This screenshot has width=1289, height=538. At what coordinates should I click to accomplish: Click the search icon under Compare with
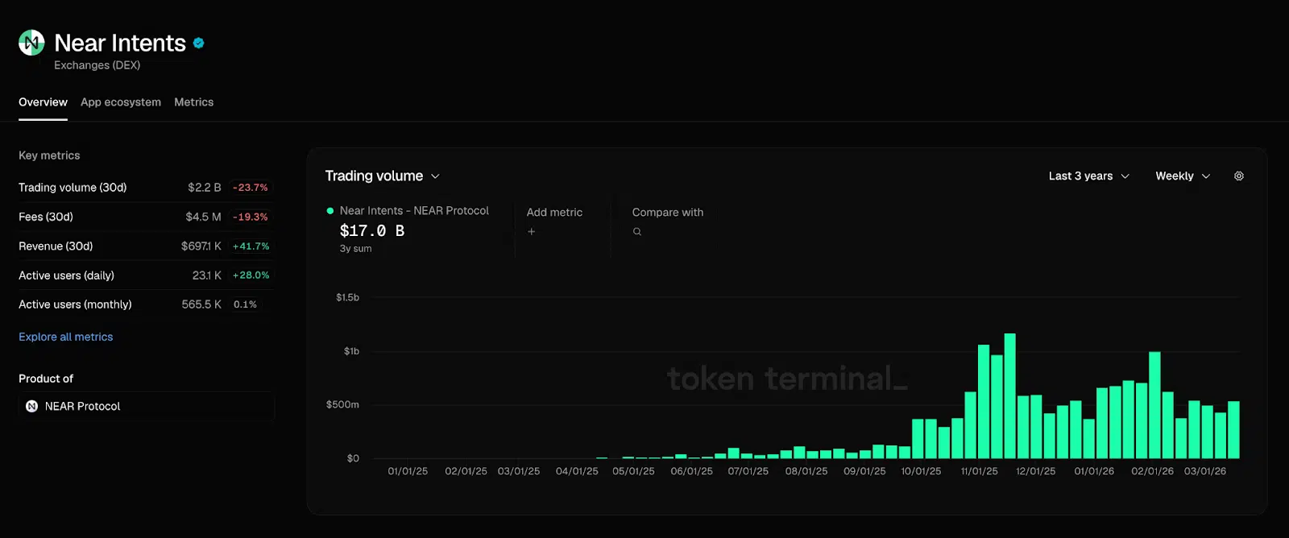[x=637, y=232]
